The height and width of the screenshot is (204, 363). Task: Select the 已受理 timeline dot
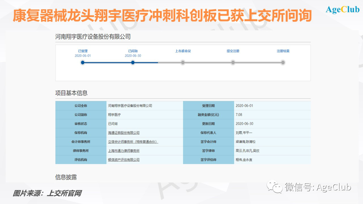(x=83, y=62)
